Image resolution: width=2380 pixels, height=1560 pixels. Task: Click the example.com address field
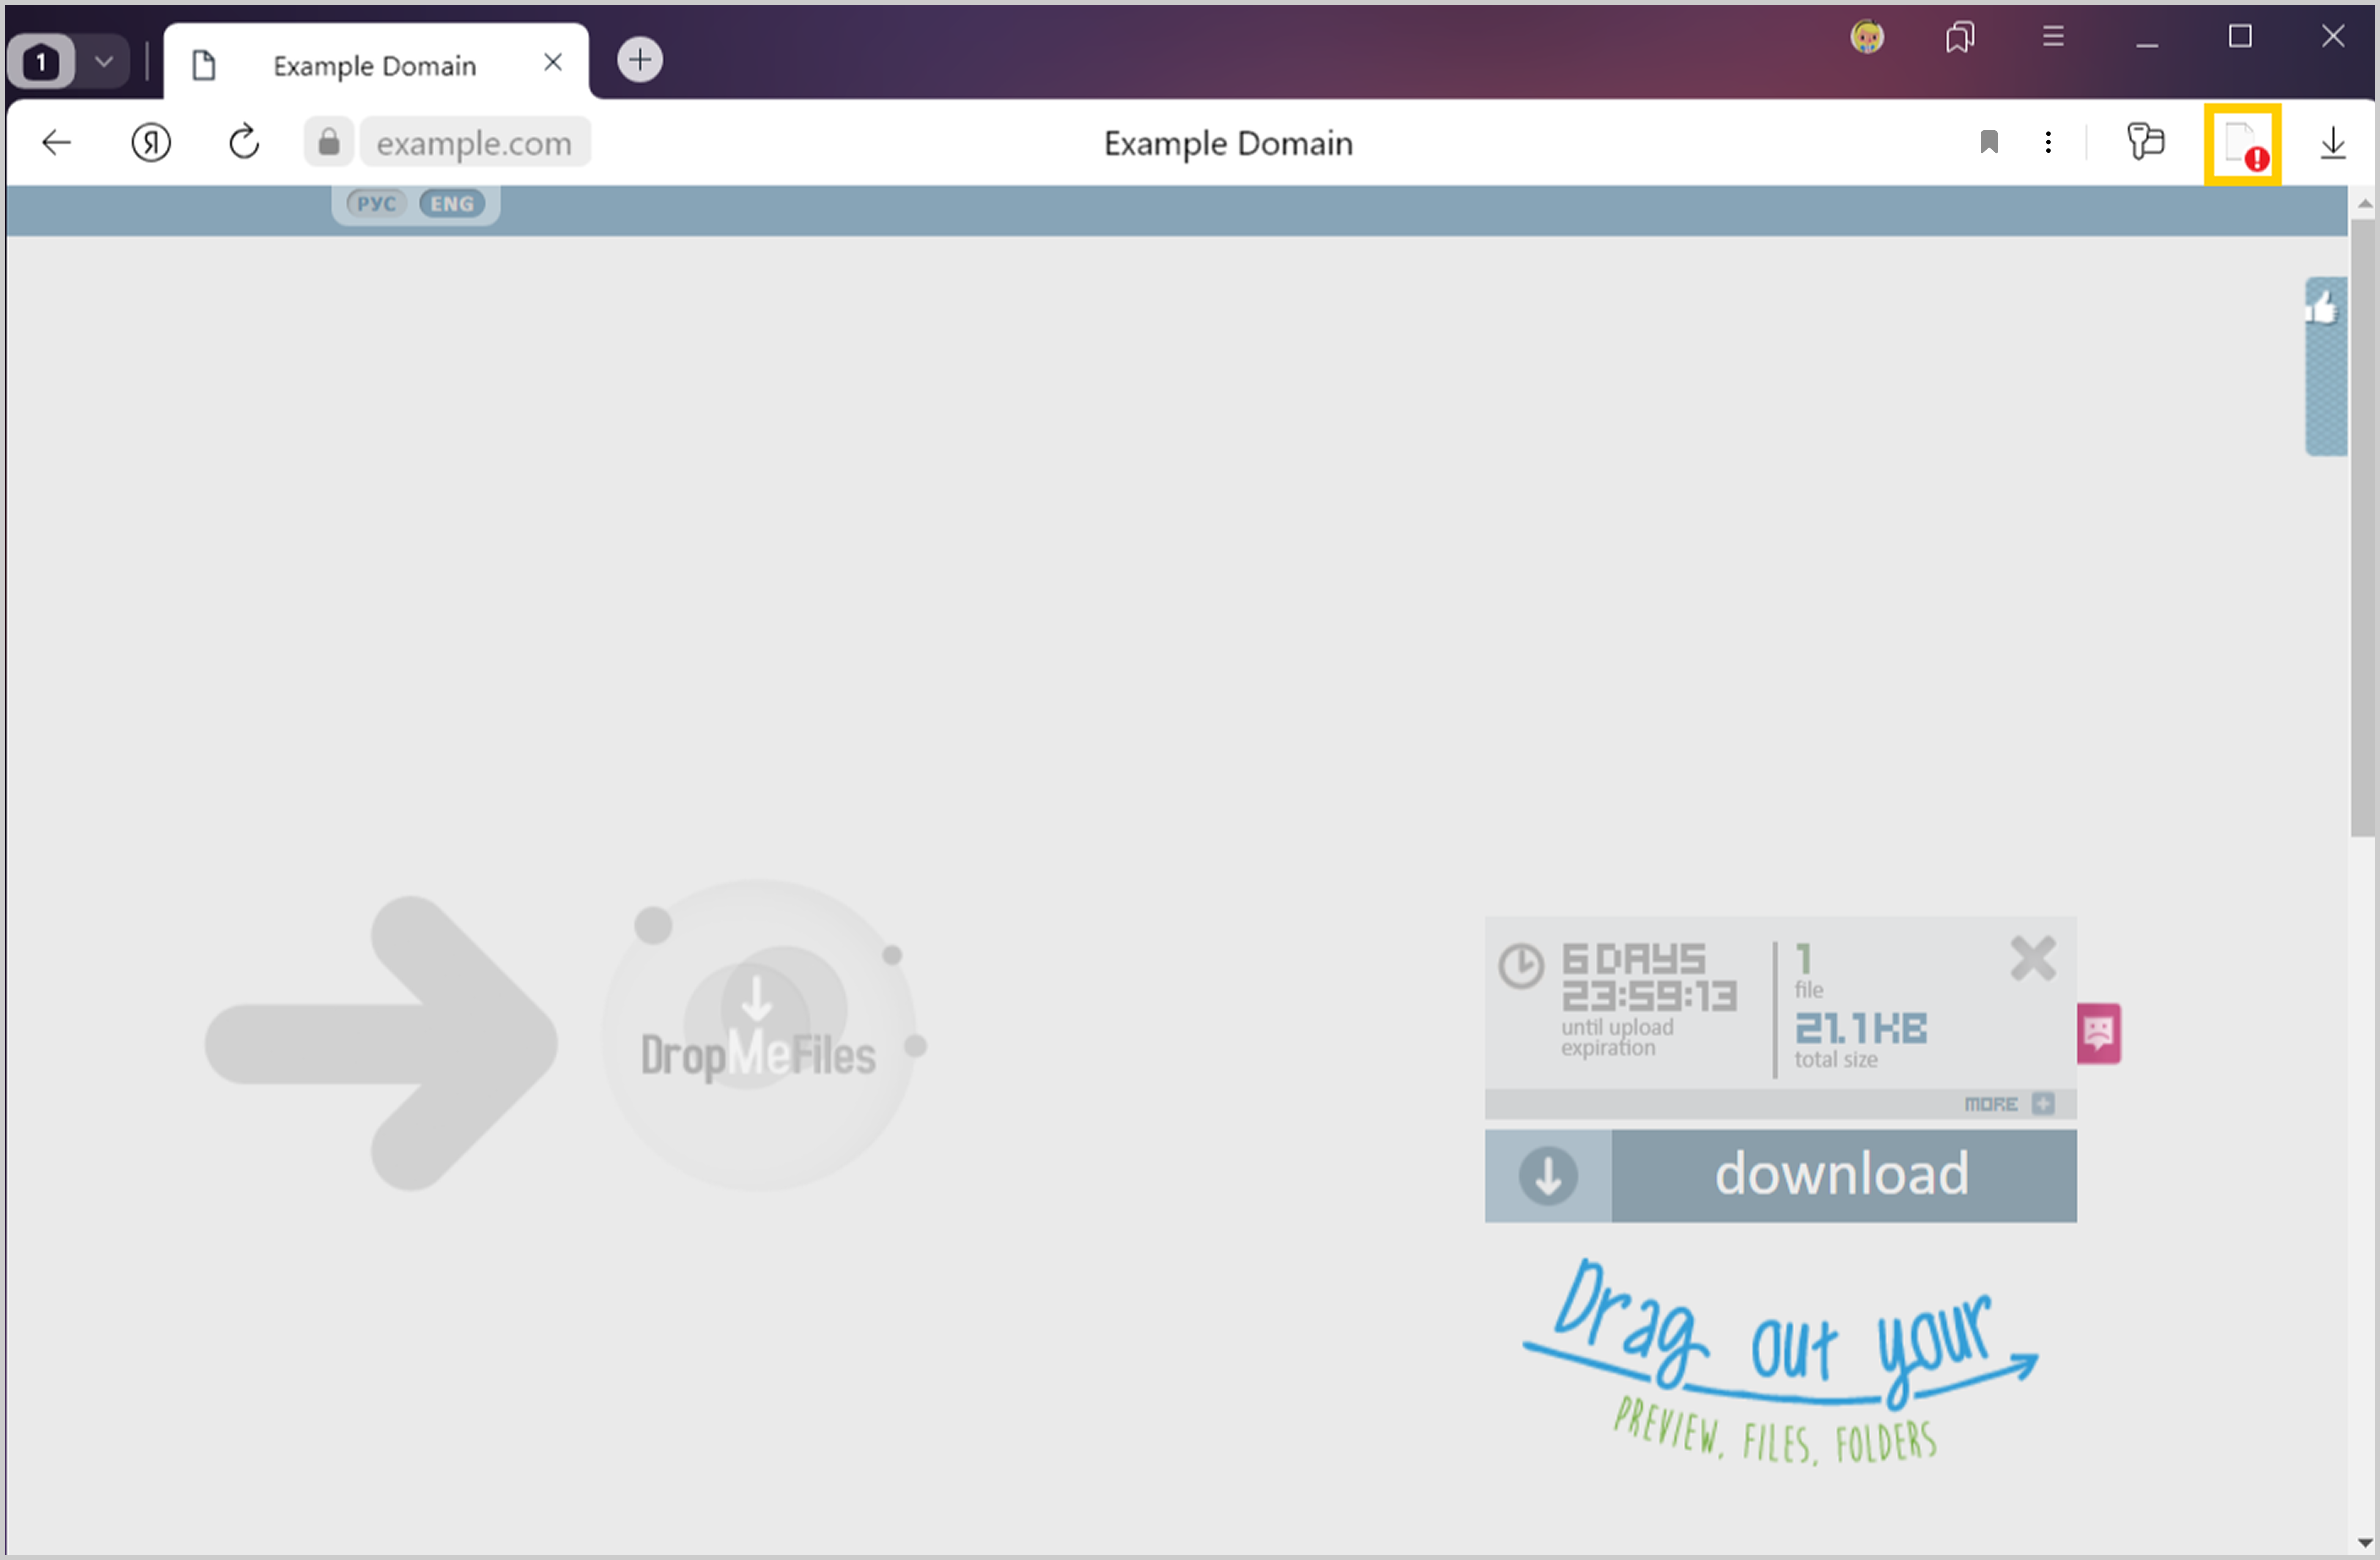click(474, 143)
